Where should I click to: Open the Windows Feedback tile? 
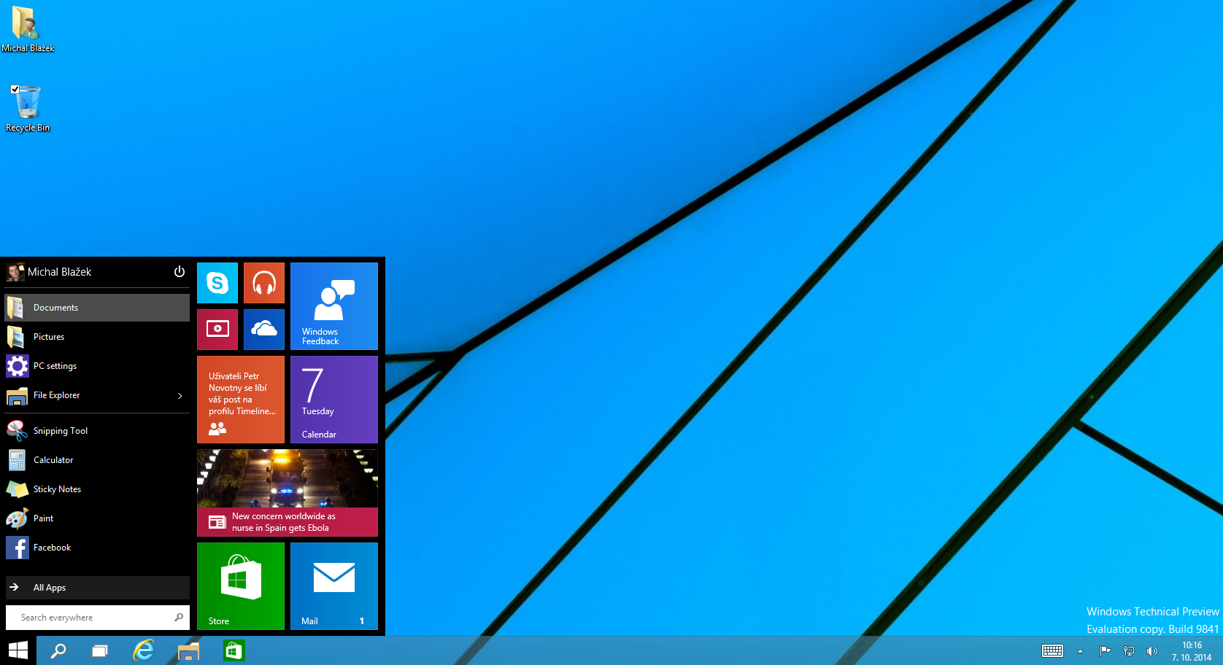(334, 306)
